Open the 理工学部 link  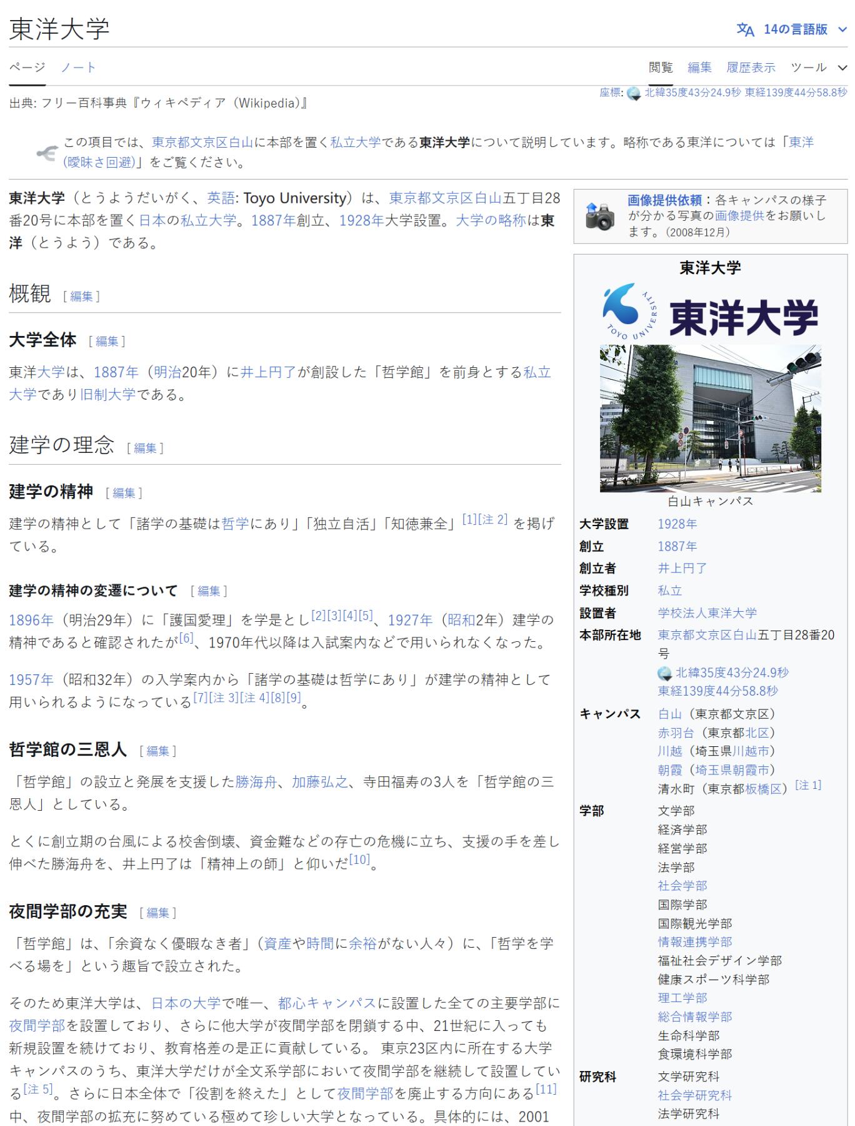682,998
